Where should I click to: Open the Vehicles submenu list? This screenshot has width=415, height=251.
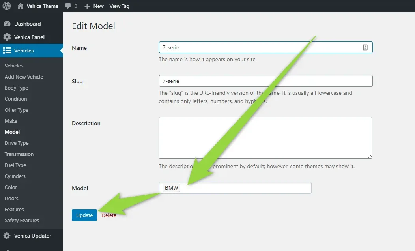tap(14, 66)
